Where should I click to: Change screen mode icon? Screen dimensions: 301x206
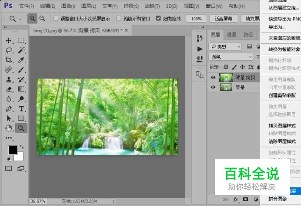coord(21,168)
